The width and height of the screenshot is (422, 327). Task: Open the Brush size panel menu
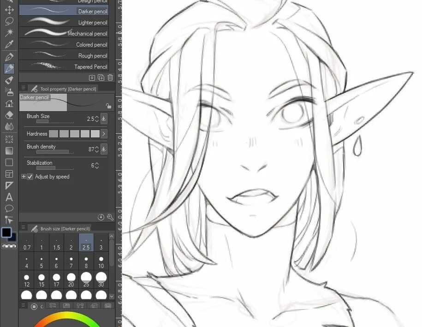pos(24,227)
